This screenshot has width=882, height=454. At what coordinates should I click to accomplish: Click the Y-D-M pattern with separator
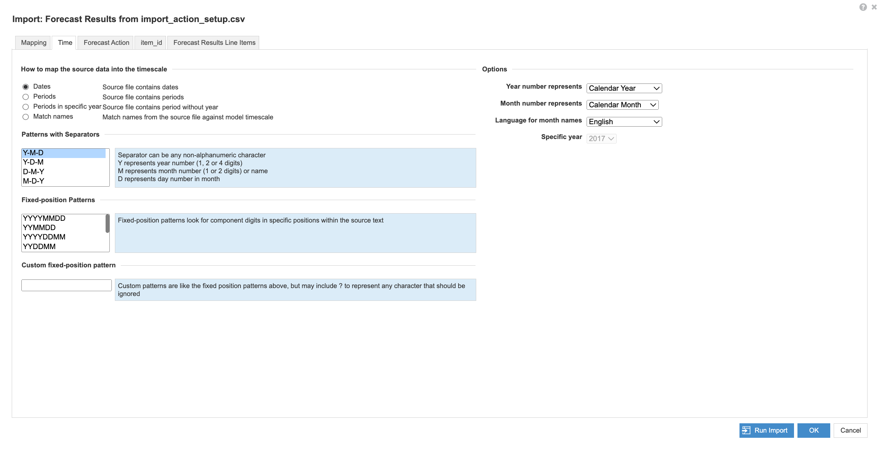(33, 162)
